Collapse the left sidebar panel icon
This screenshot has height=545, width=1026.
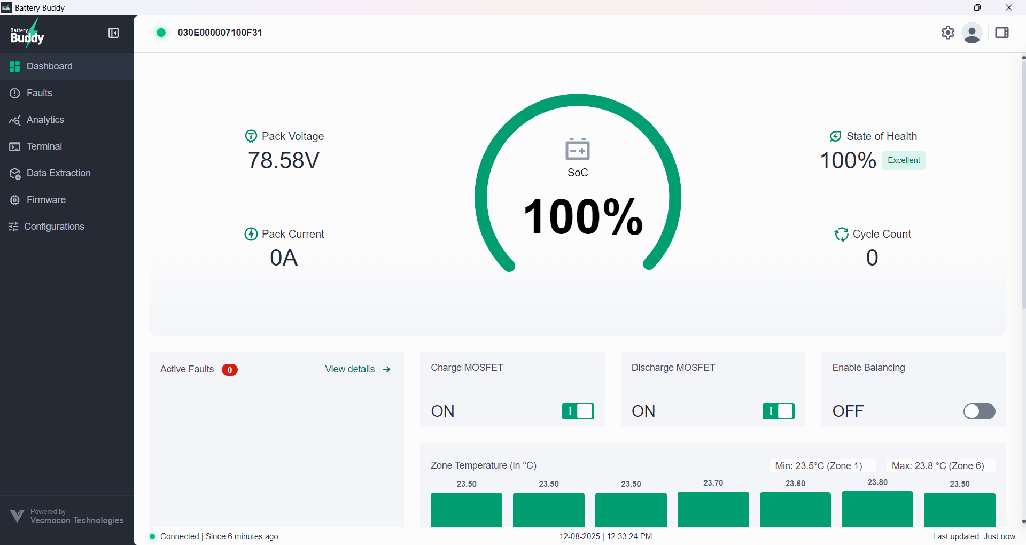[113, 33]
